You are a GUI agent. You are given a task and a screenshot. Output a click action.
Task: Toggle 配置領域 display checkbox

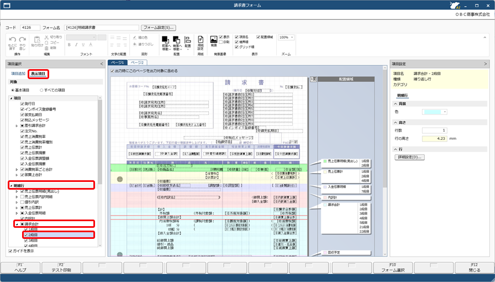258,37
